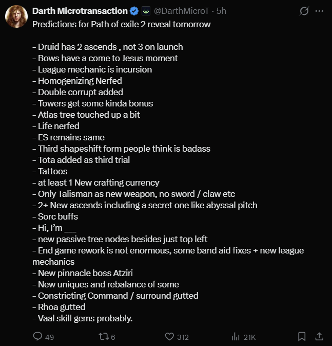Click the 21K views count
Image resolution: width=332 pixels, height=346 pixels.
tap(249, 337)
